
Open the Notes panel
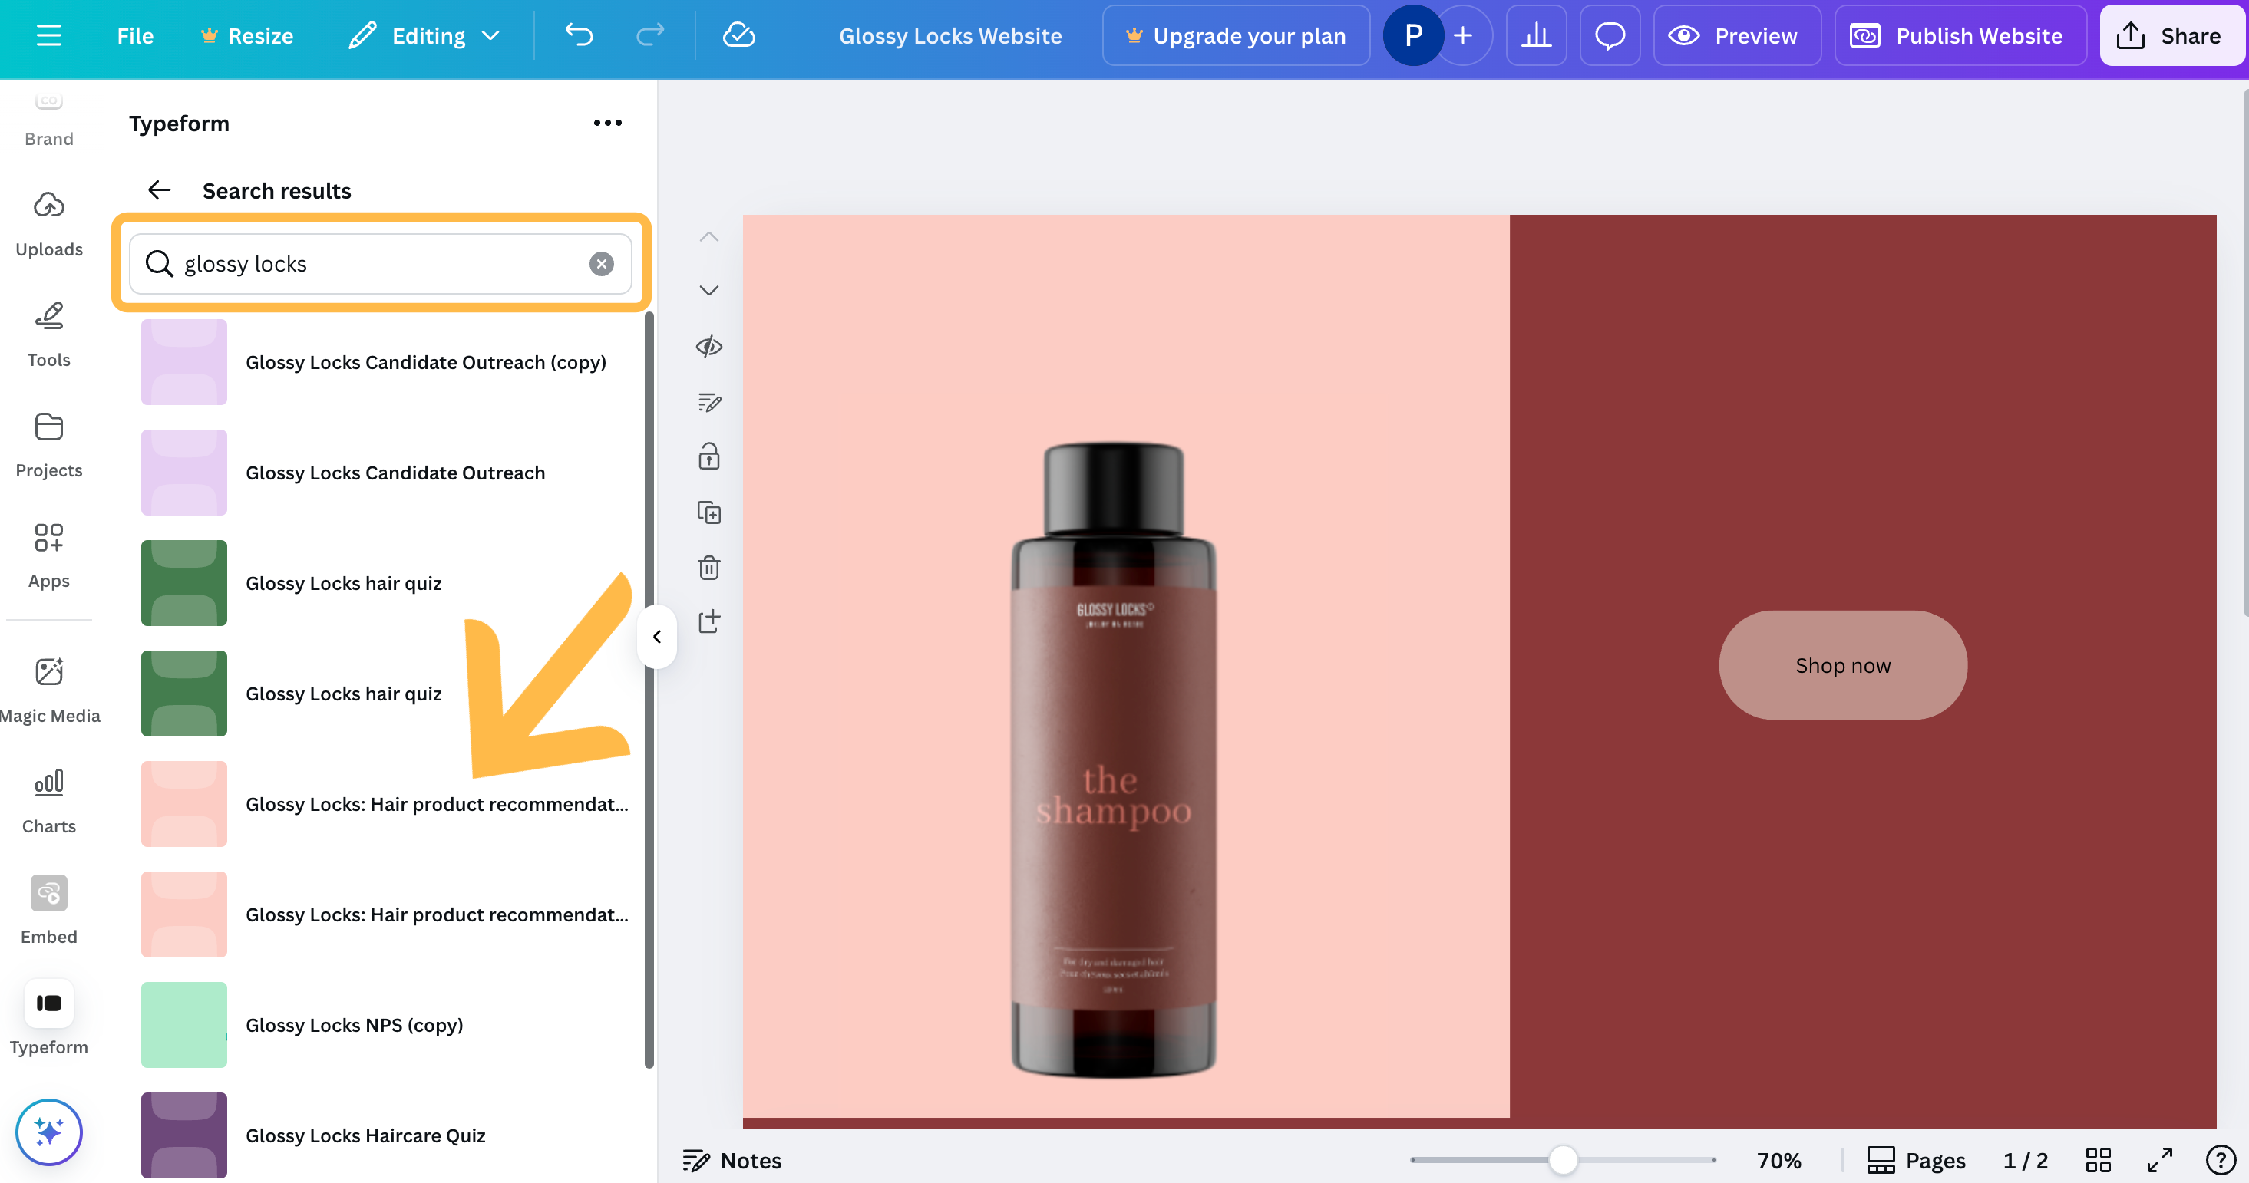pos(732,1160)
